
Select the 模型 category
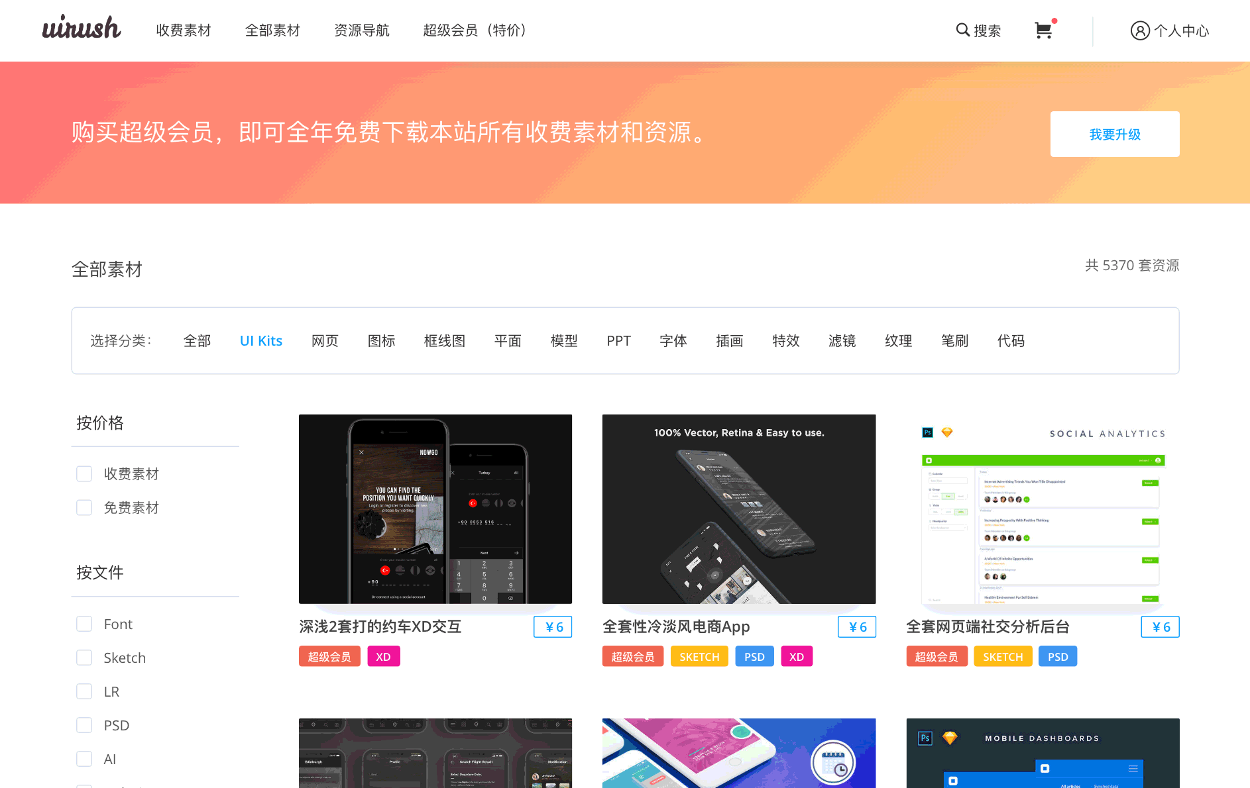click(x=564, y=341)
